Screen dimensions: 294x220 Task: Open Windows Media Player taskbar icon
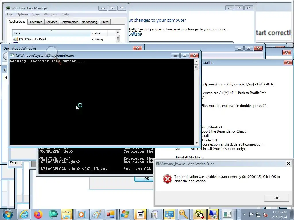click(x=82, y=214)
